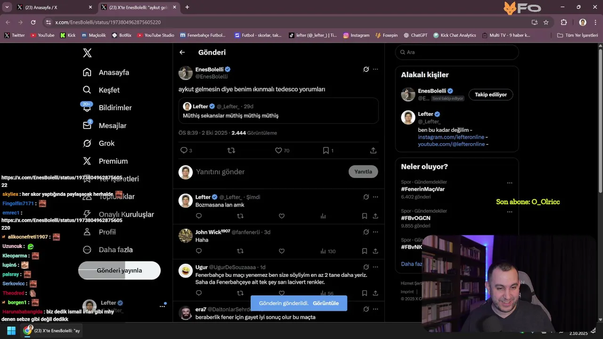Open Grok in sidebar menu
The width and height of the screenshot is (603, 339).
click(x=98, y=143)
